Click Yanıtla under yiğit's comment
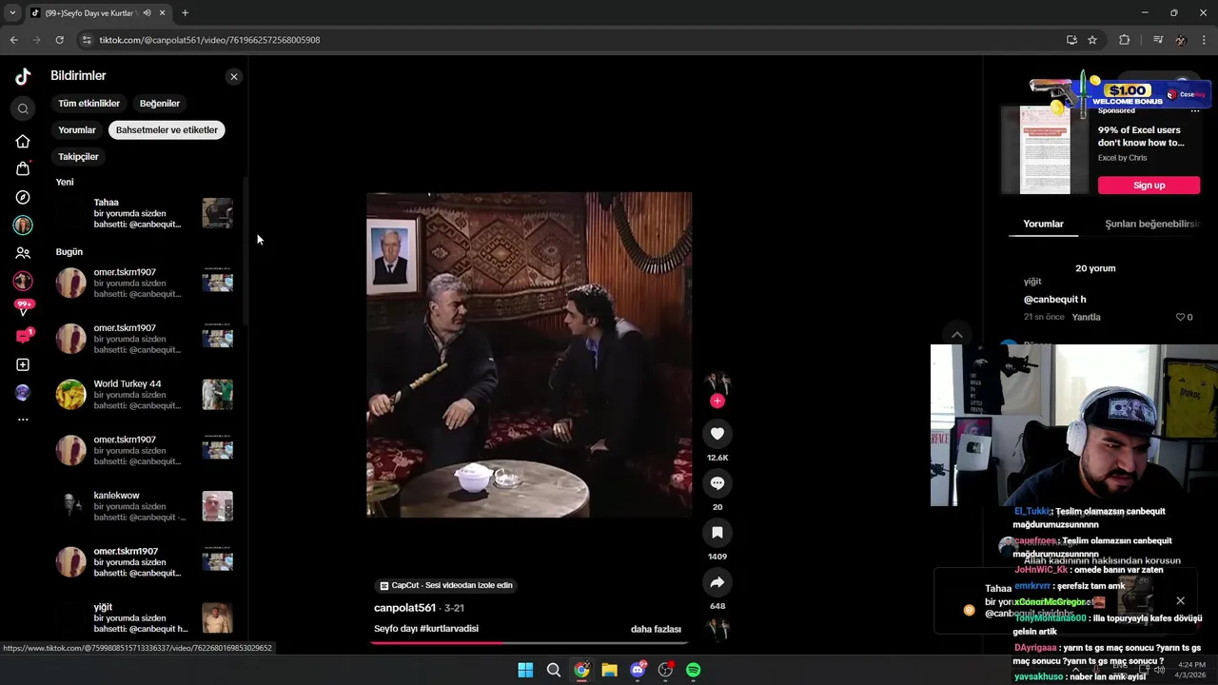The width and height of the screenshot is (1218, 685). pos(1086,317)
